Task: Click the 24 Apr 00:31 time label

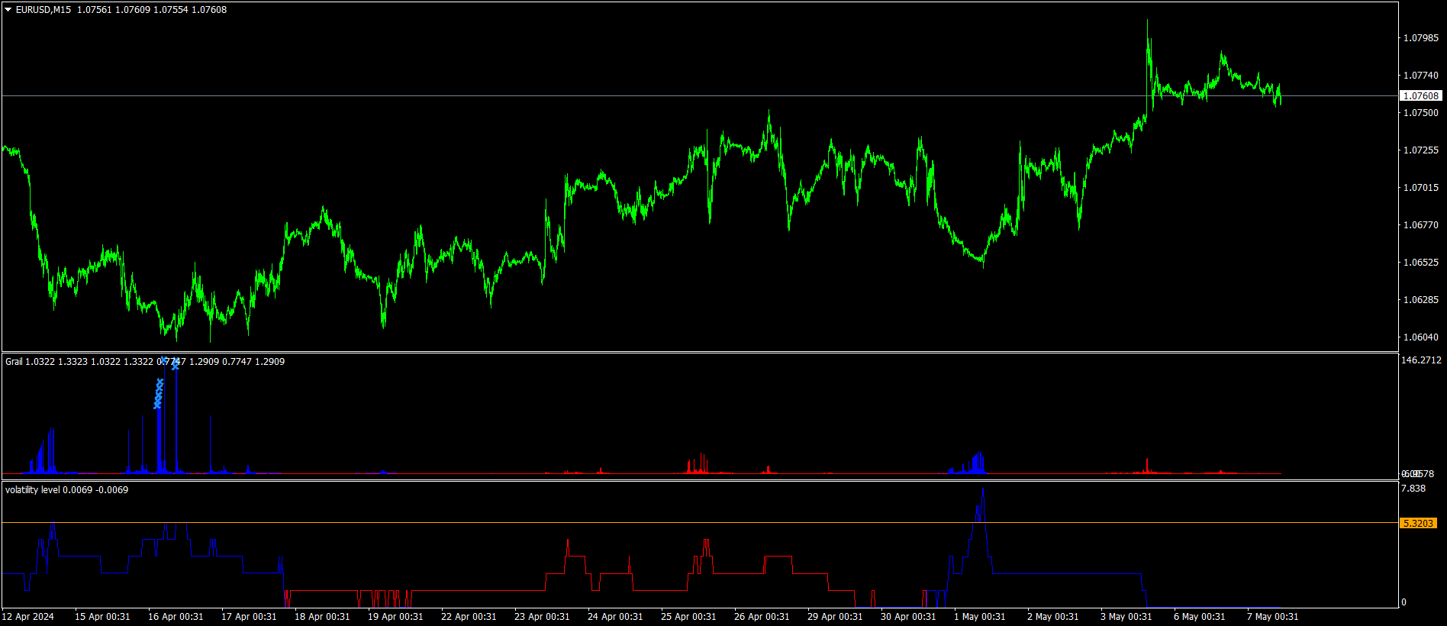Action: 615,617
